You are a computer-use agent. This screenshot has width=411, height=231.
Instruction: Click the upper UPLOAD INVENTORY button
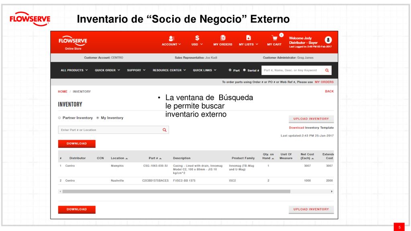click(x=311, y=119)
